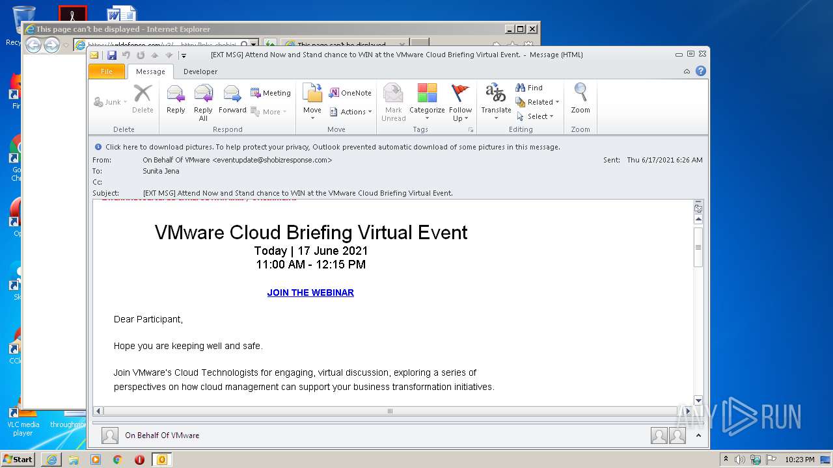Click Internet Explorer forward button
The image size is (833, 468).
[51, 45]
